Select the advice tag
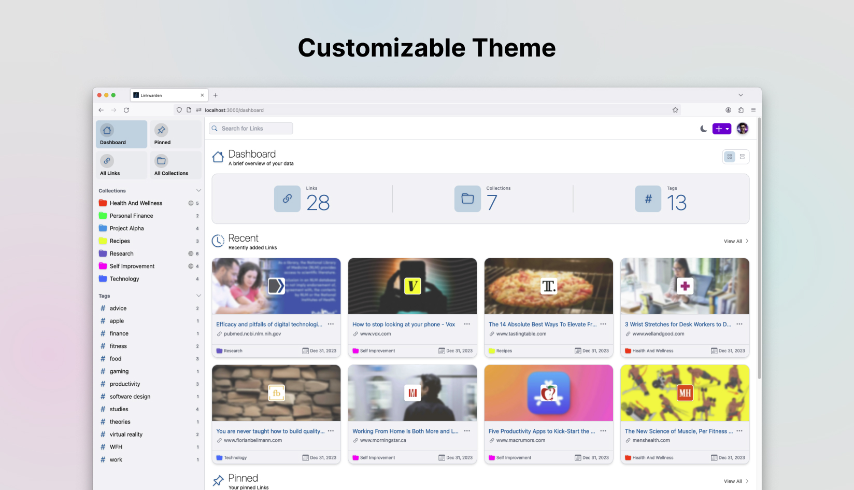The image size is (854, 490). coord(149,309)
